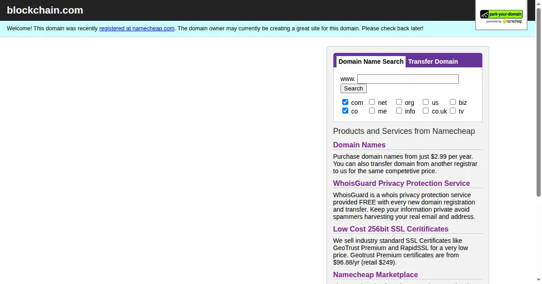Toggle the com domain checkbox
Image resolution: width=542 pixels, height=284 pixels.
(346, 102)
